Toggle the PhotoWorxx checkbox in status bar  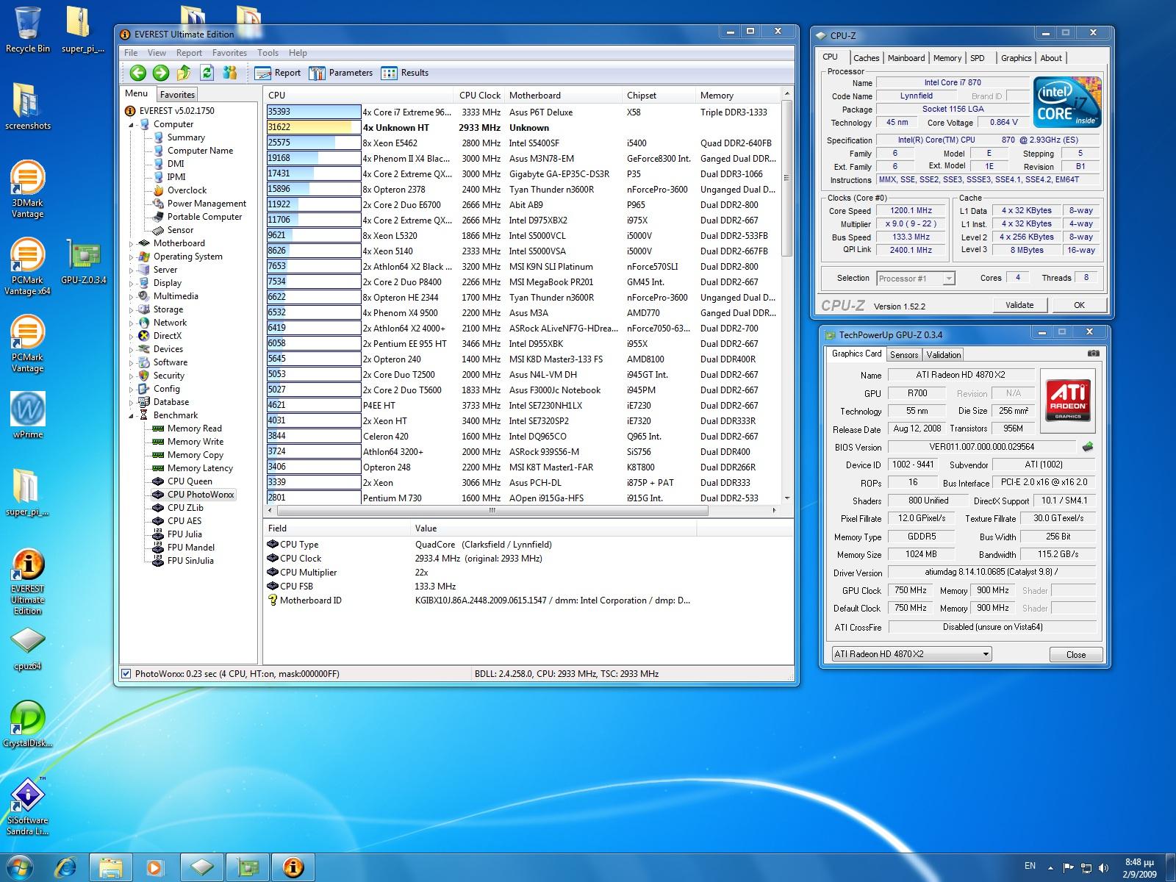tap(126, 673)
